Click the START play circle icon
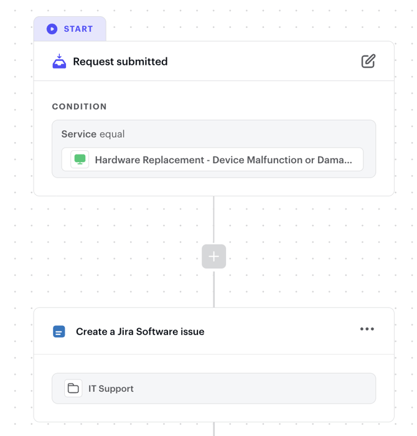The image size is (417, 436). click(x=52, y=29)
